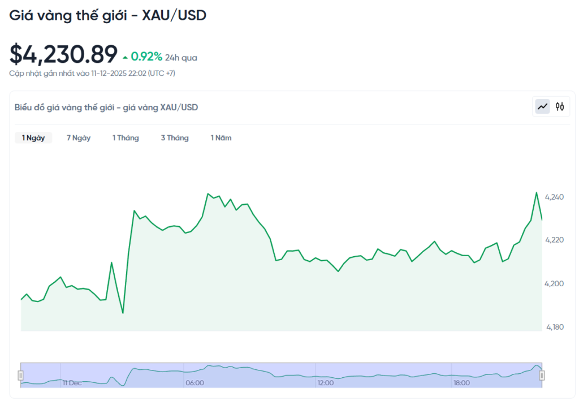Open the 3 Tháng chart range
This screenshot has width=579, height=401.
click(x=175, y=138)
